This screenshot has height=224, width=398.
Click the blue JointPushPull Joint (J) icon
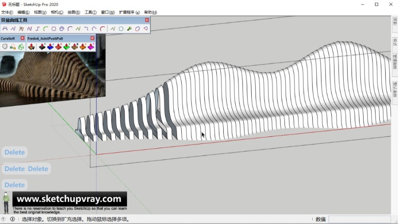(50, 46)
